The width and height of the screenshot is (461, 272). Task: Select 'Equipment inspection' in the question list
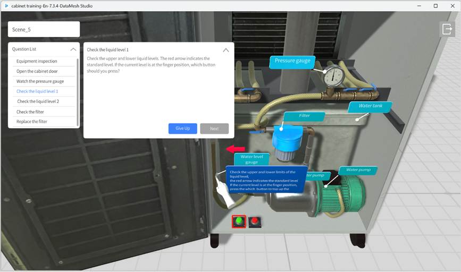[37, 61]
